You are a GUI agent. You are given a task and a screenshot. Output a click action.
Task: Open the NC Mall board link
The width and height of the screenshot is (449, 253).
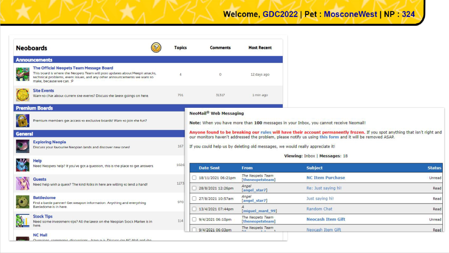(40, 235)
